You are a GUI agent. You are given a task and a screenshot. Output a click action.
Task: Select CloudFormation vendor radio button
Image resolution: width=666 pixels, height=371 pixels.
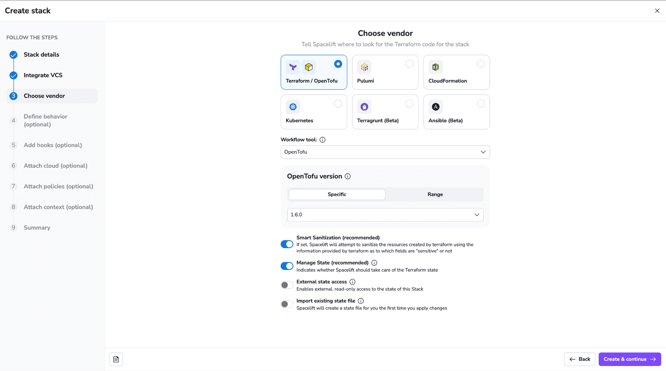[480, 64]
